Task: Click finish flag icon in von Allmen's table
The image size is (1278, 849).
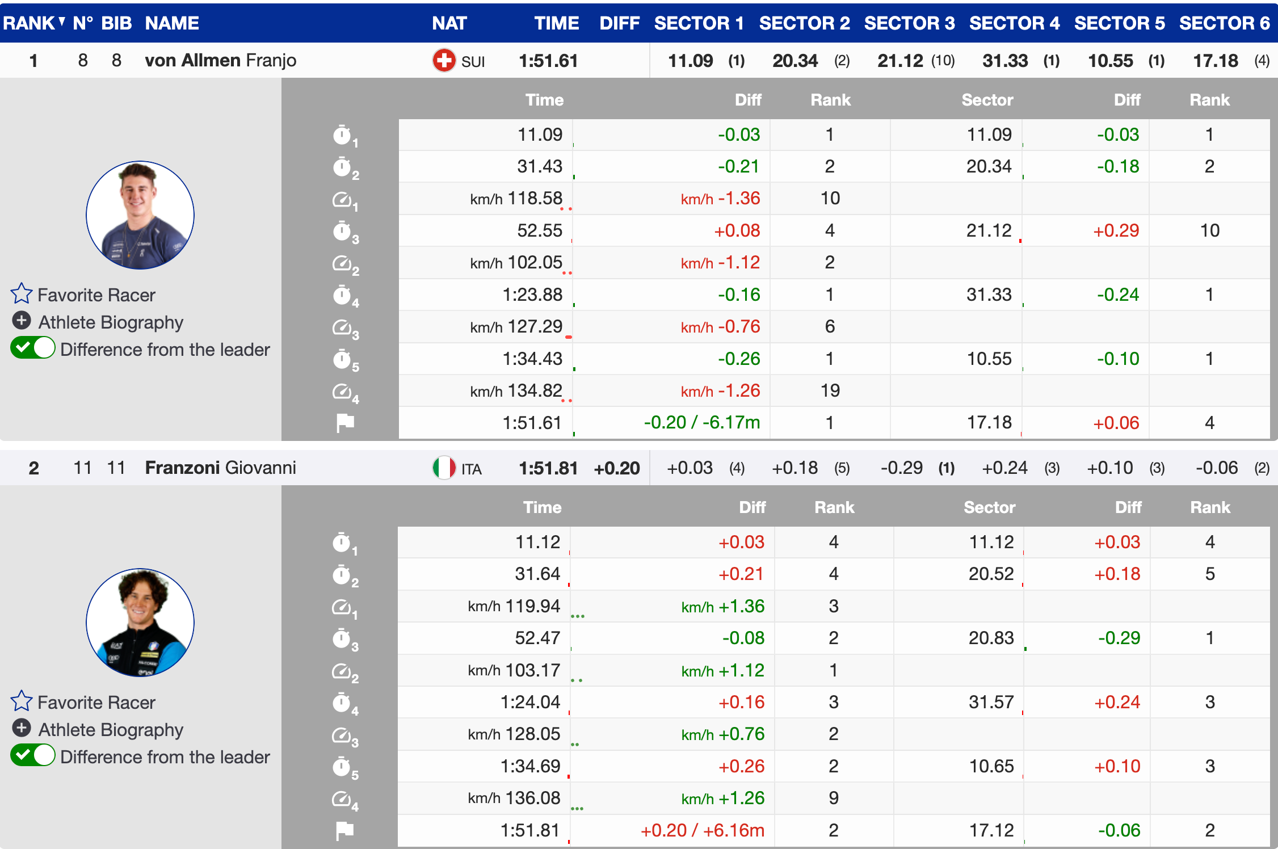Action: (345, 423)
